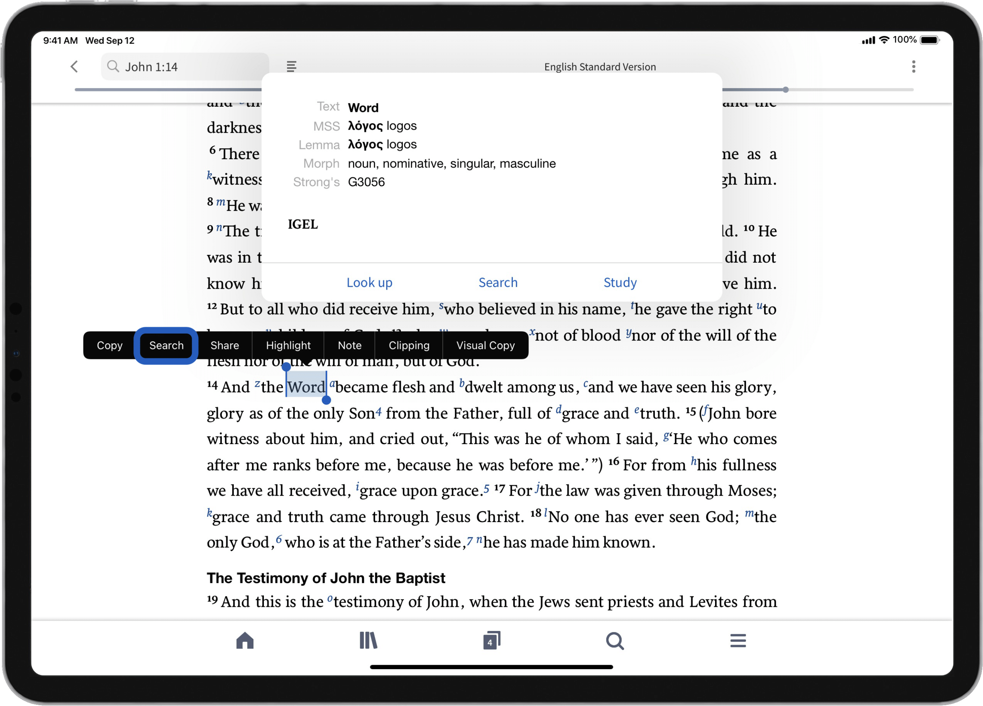Tap Look up in the word popup
Screen dimensions: 983x706
coord(369,282)
